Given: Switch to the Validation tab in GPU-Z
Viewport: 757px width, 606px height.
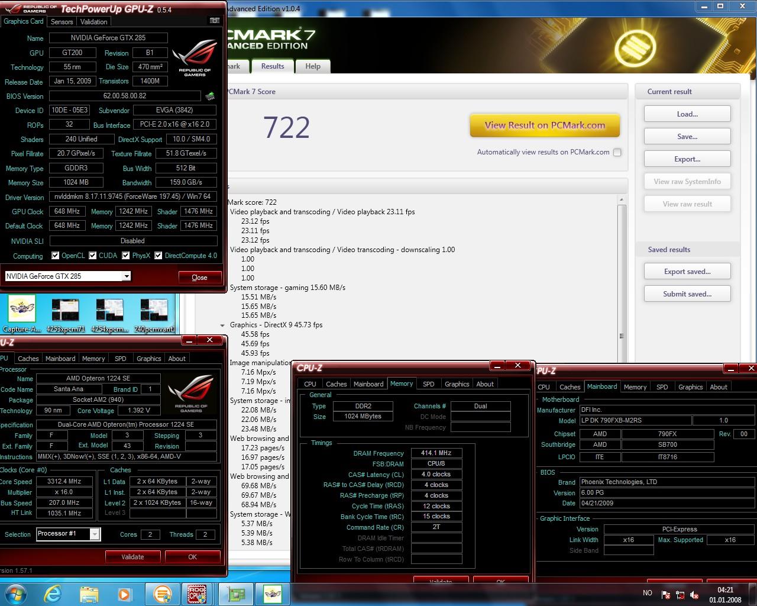Looking at the screenshot, I should pos(93,21).
